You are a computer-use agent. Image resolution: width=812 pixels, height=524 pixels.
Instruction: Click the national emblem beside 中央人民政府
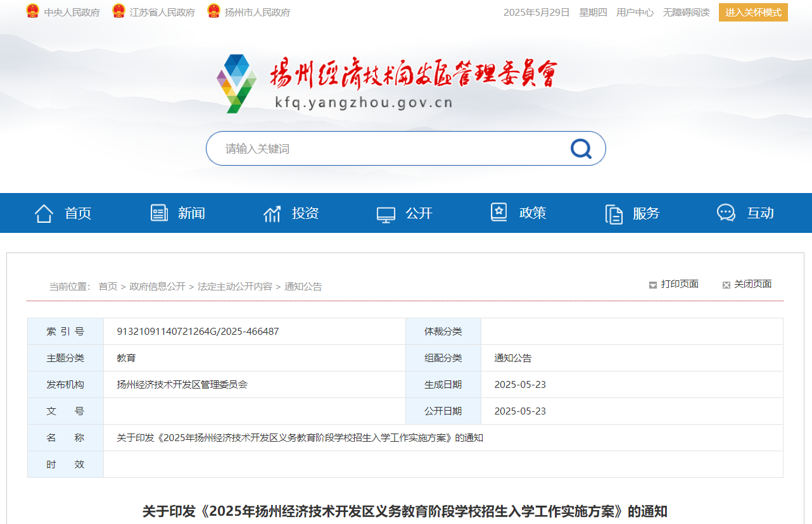pos(31,11)
